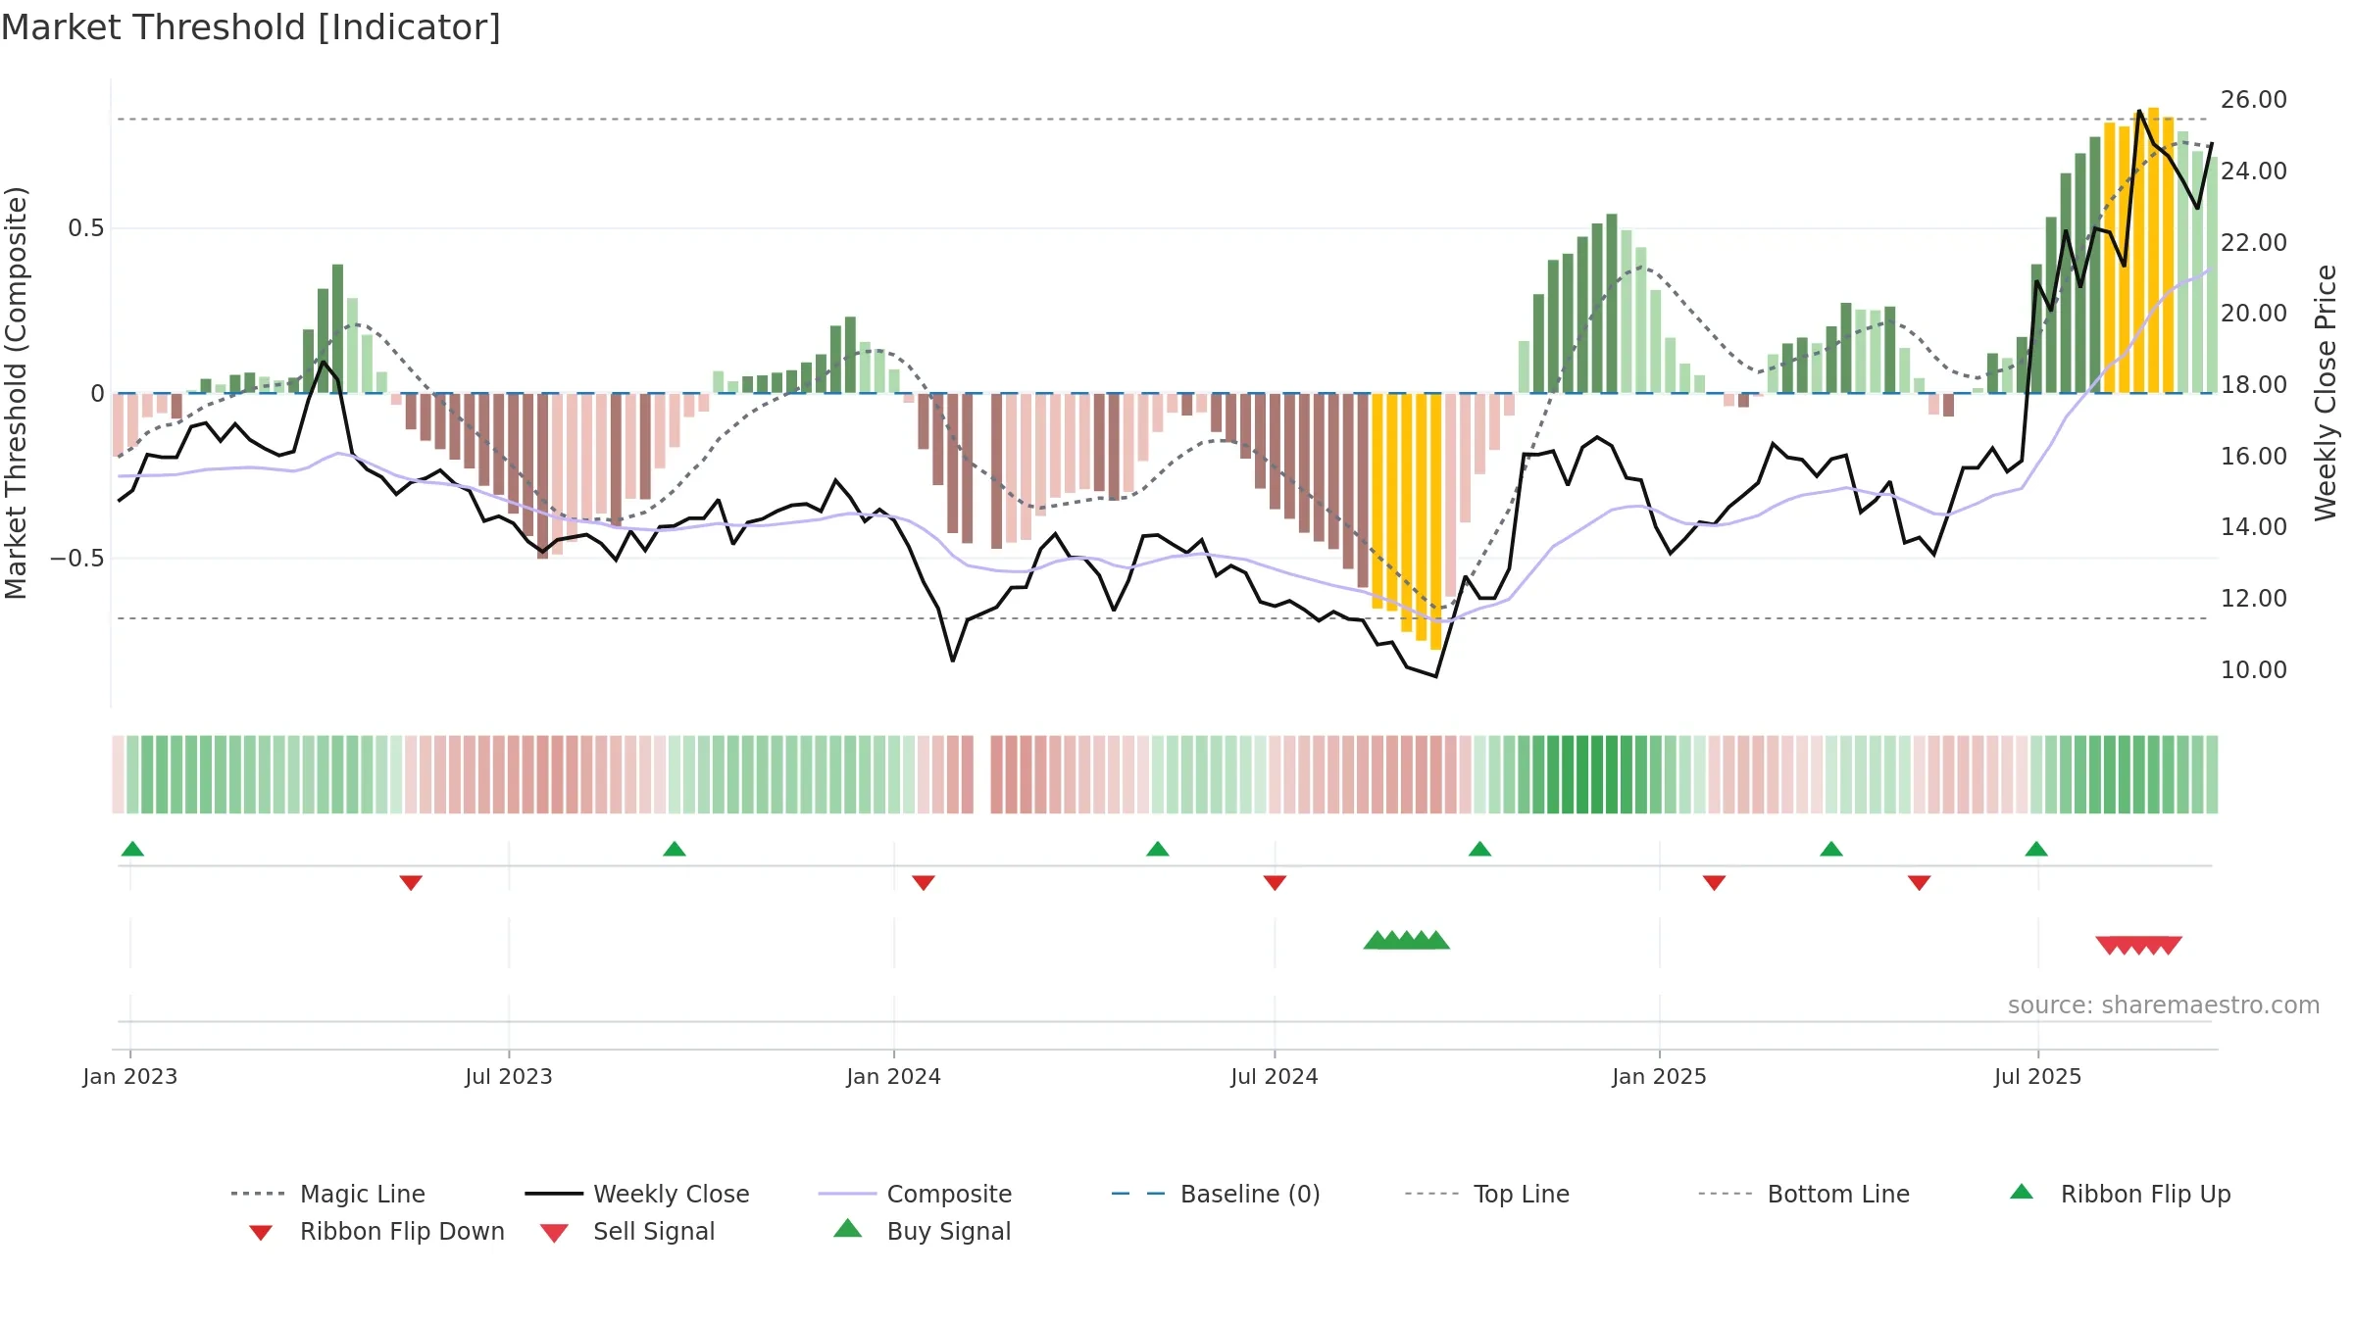2353x1323 pixels.
Task: Select the Ribbon Flip Down marker near May 2025
Action: [1920, 883]
